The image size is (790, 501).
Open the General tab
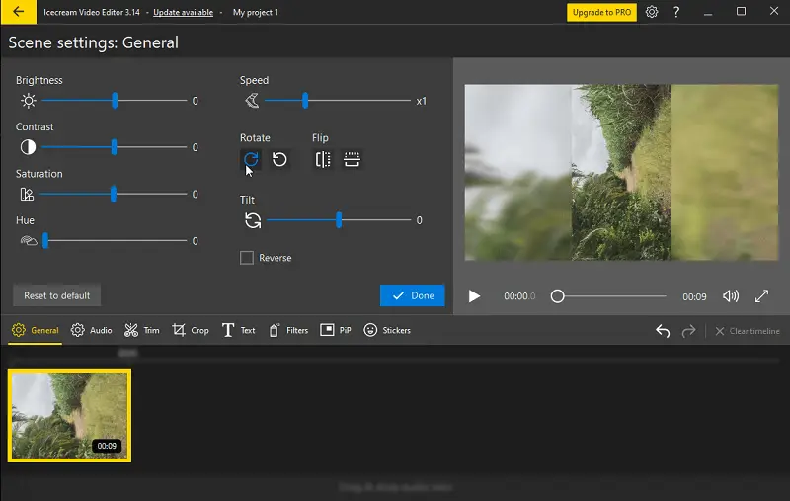[x=36, y=331]
